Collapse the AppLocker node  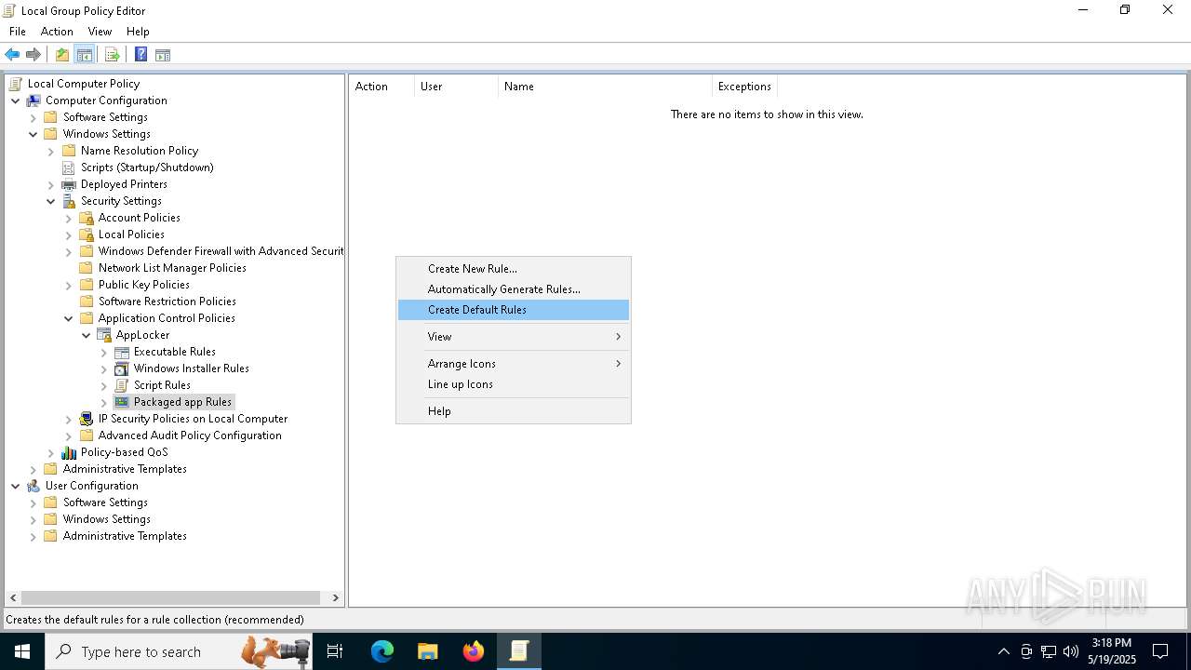(86, 335)
